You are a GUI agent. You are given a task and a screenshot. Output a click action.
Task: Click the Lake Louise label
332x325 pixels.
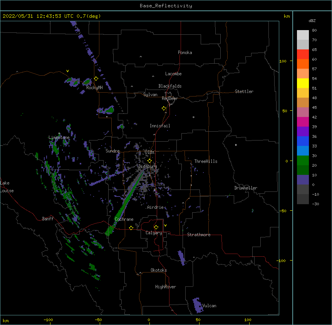pos(7,187)
